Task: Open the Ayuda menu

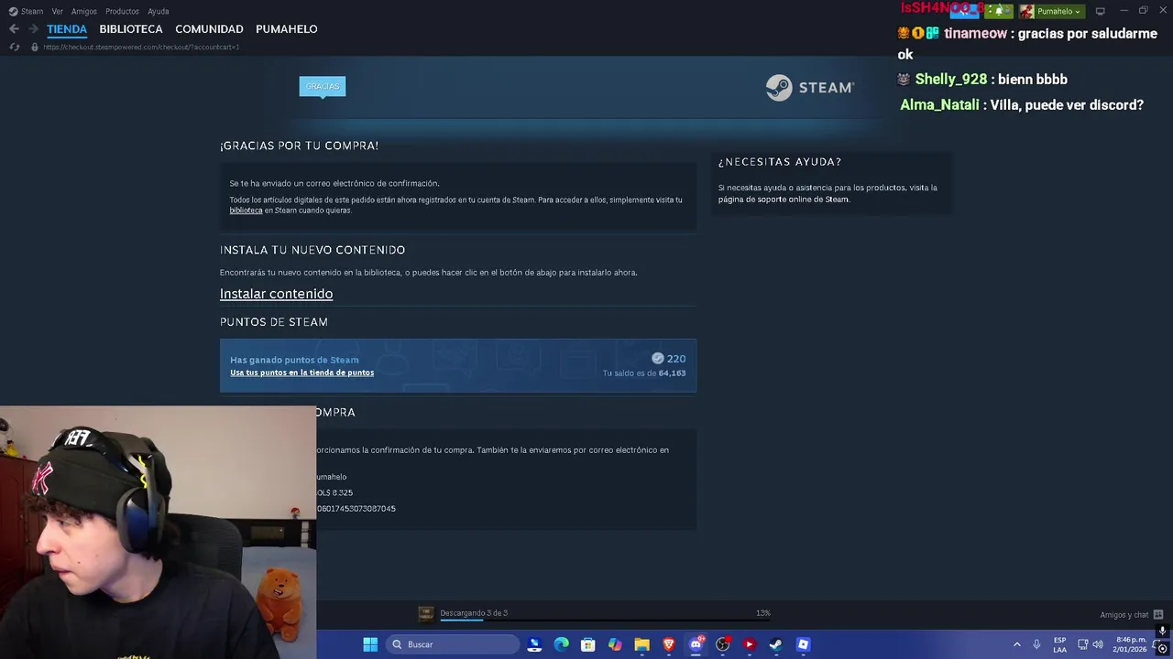Action: pos(159,11)
